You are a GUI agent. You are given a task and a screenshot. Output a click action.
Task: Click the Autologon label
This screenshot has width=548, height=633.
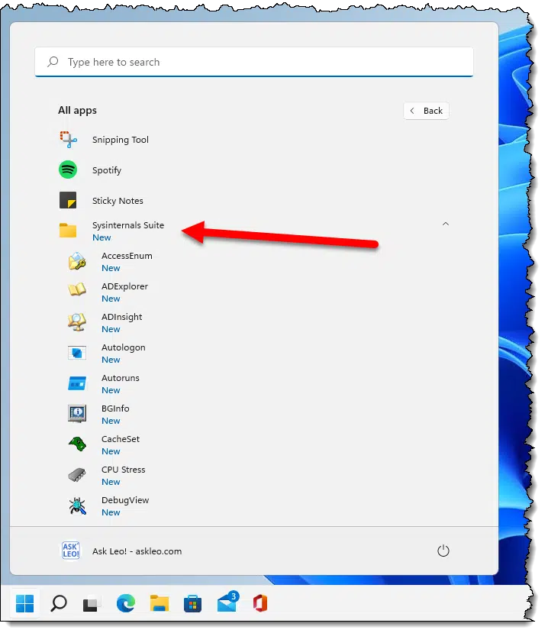point(123,347)
